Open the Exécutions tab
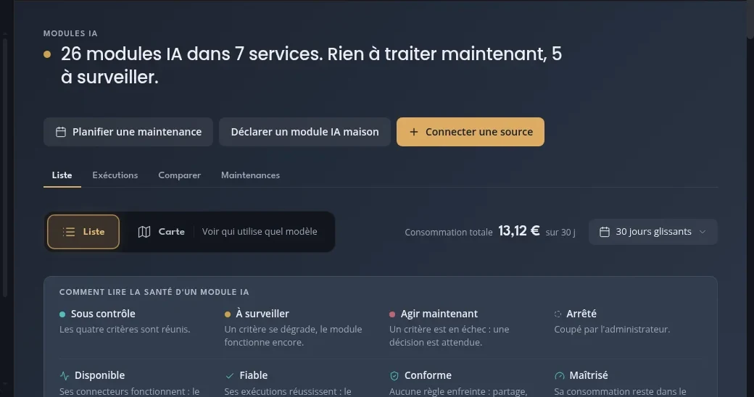 point(115,175)
